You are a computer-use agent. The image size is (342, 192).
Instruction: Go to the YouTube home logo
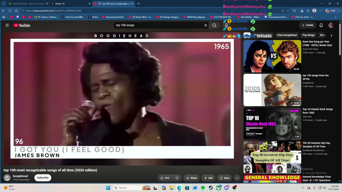pyautogui.click(x=22, y=25)
